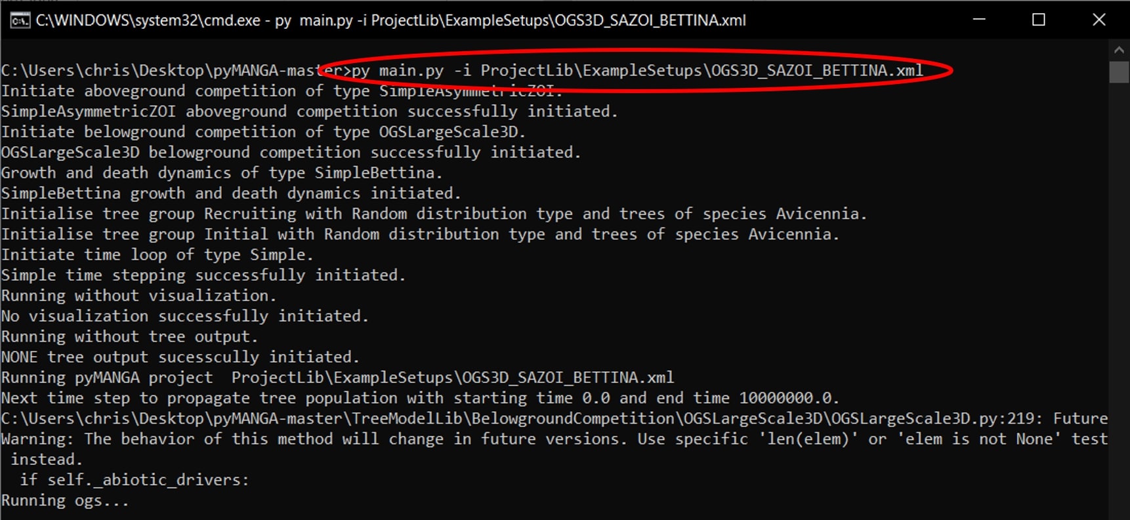Click the code line 'if self._abiotic_drivers:'

135,480
